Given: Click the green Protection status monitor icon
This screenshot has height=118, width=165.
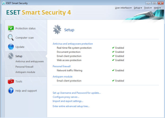Looking at the screenshot, I should pos(11,29).
